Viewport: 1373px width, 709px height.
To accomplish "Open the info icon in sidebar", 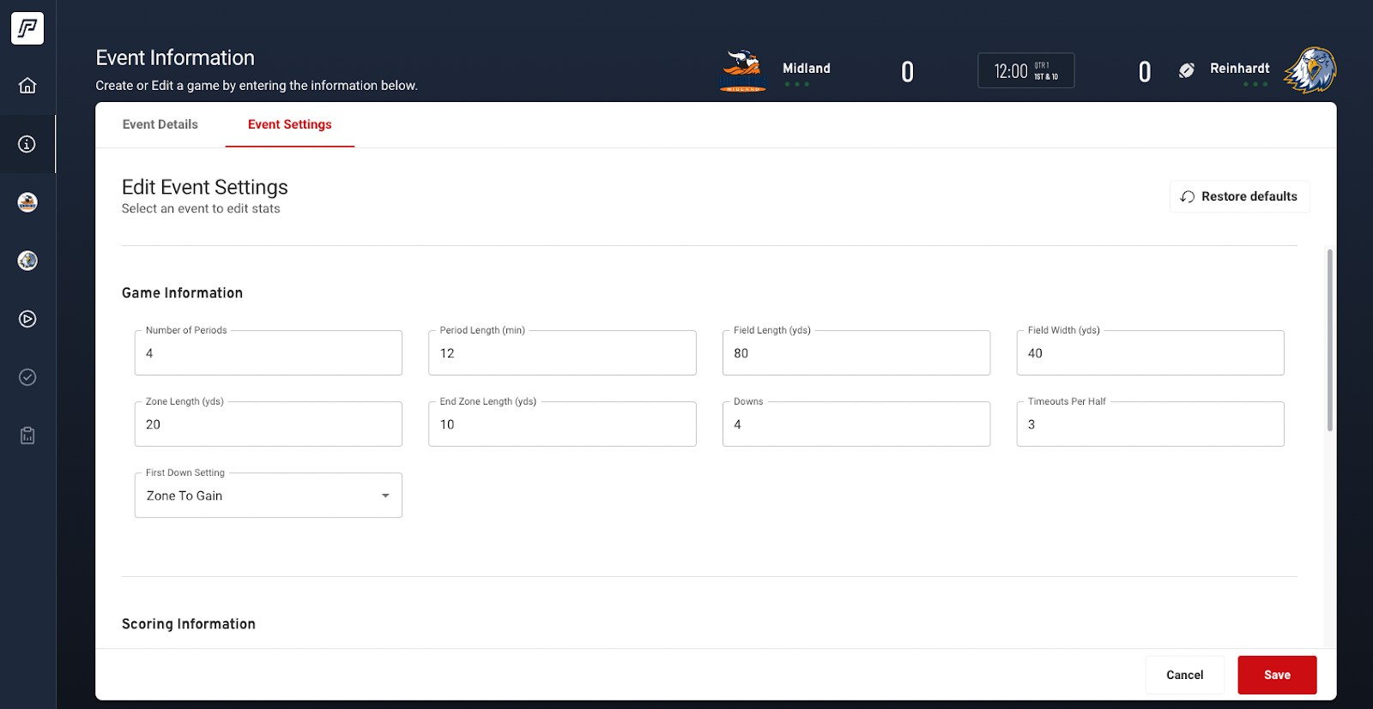I will [x=27, y=144].
